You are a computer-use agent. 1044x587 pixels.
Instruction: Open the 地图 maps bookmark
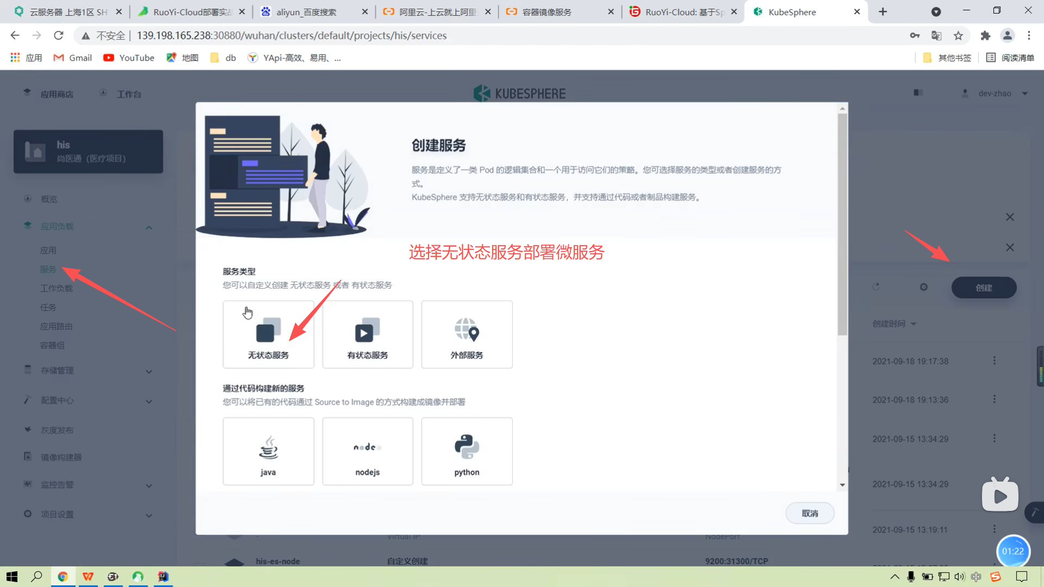[182, 58]
